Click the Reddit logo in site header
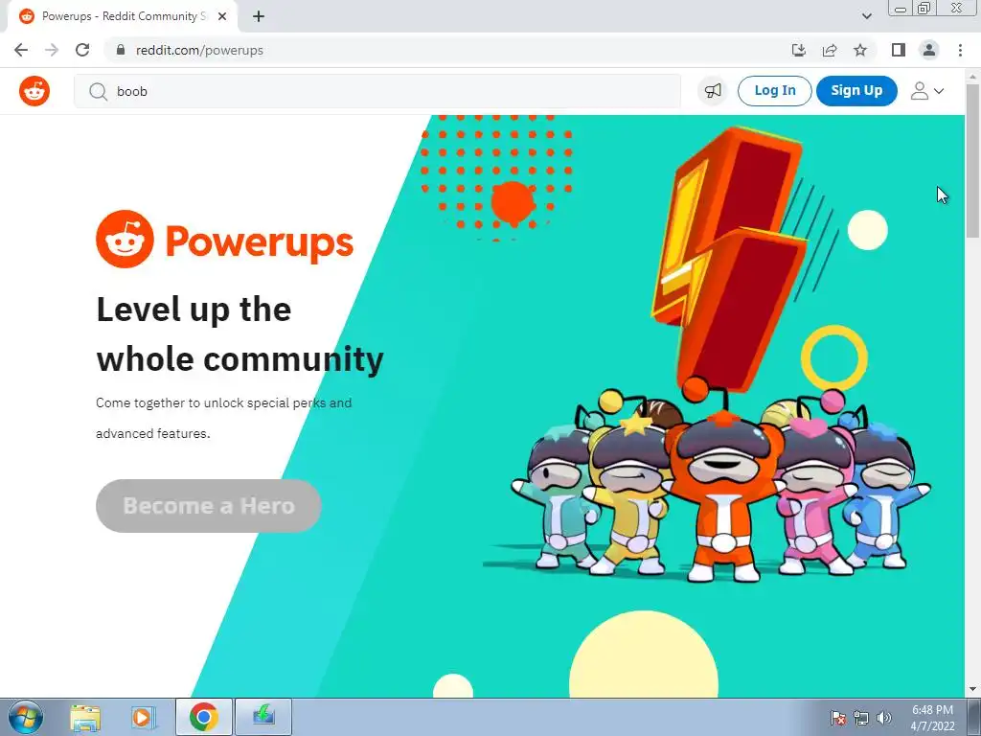The height and width of the screenshot is (736, 981). [x=34, y=91]
